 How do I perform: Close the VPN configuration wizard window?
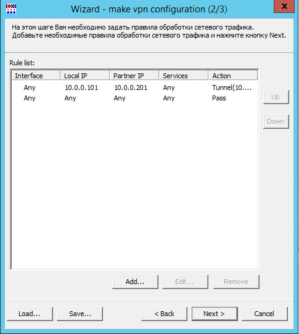(284, 6)
